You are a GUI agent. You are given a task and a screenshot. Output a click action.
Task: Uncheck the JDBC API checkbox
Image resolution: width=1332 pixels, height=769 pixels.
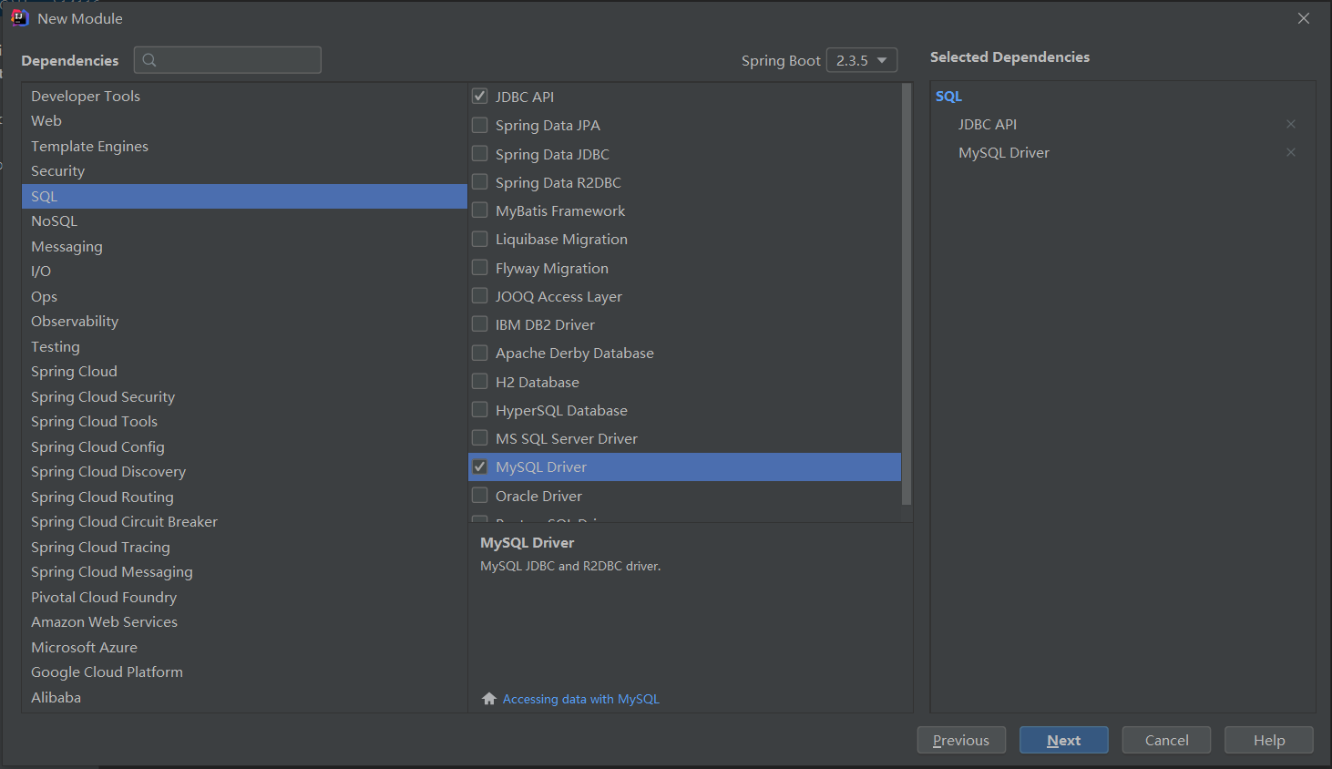(479, 96)
